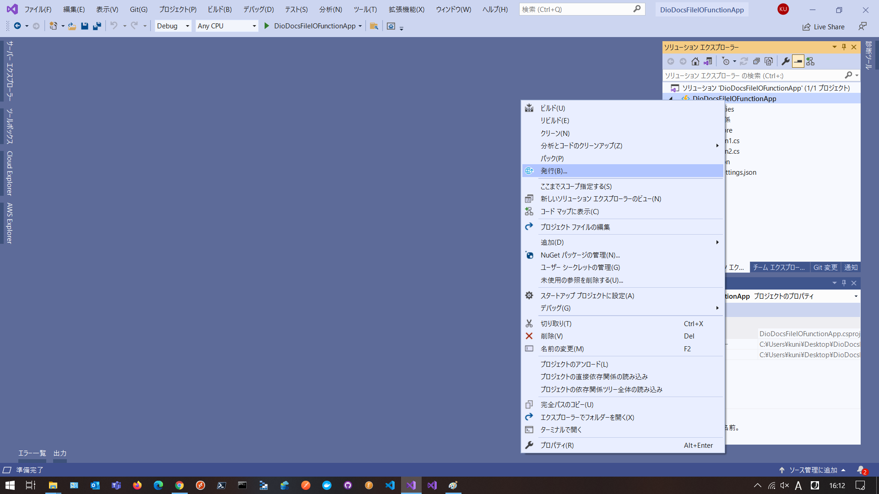The width and height of the screenshot is (879, 494).
Task: Click the notifications bell in status bar
Action: 861,470
